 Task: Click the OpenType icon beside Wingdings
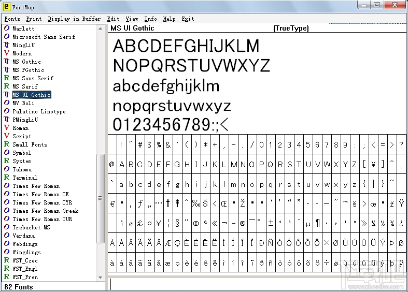[7, 252]
